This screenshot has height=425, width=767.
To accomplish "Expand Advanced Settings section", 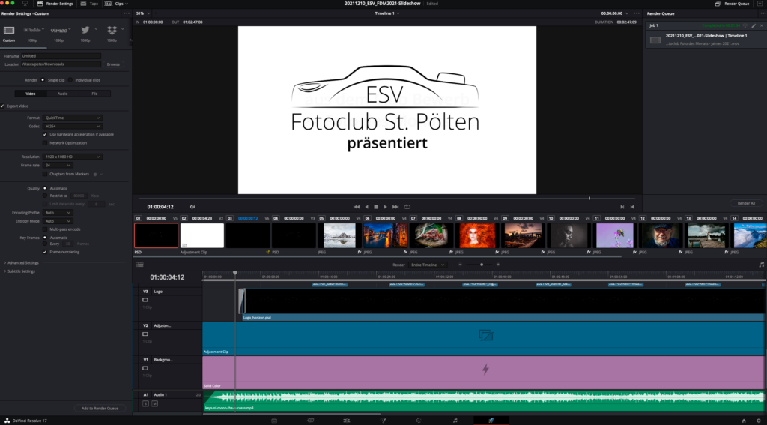I will 21,263.
